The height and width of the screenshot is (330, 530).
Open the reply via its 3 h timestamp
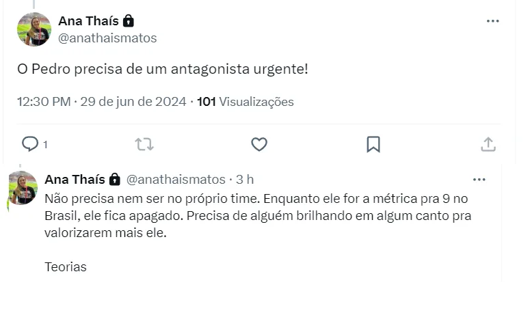click(245, 179)
